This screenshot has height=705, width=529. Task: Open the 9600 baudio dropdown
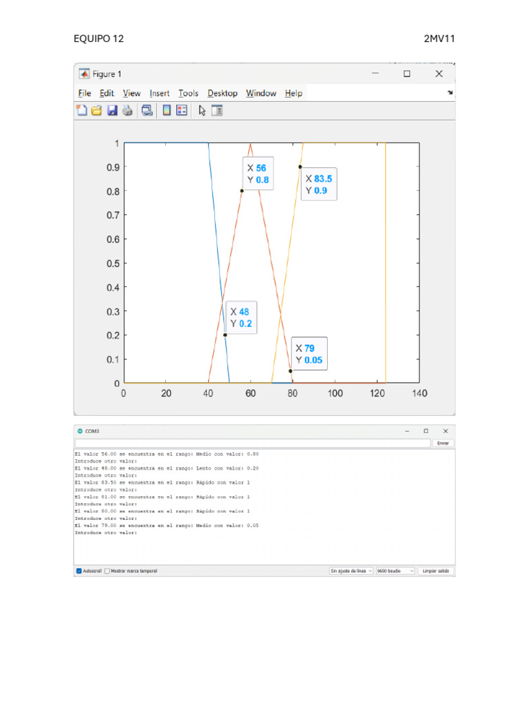[395, 571]
